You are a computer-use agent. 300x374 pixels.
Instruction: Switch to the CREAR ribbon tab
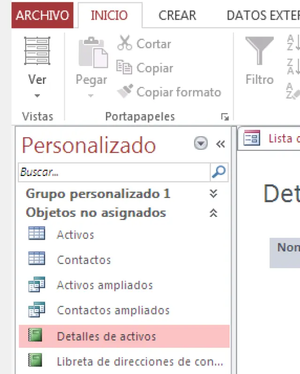coord(177,15)
